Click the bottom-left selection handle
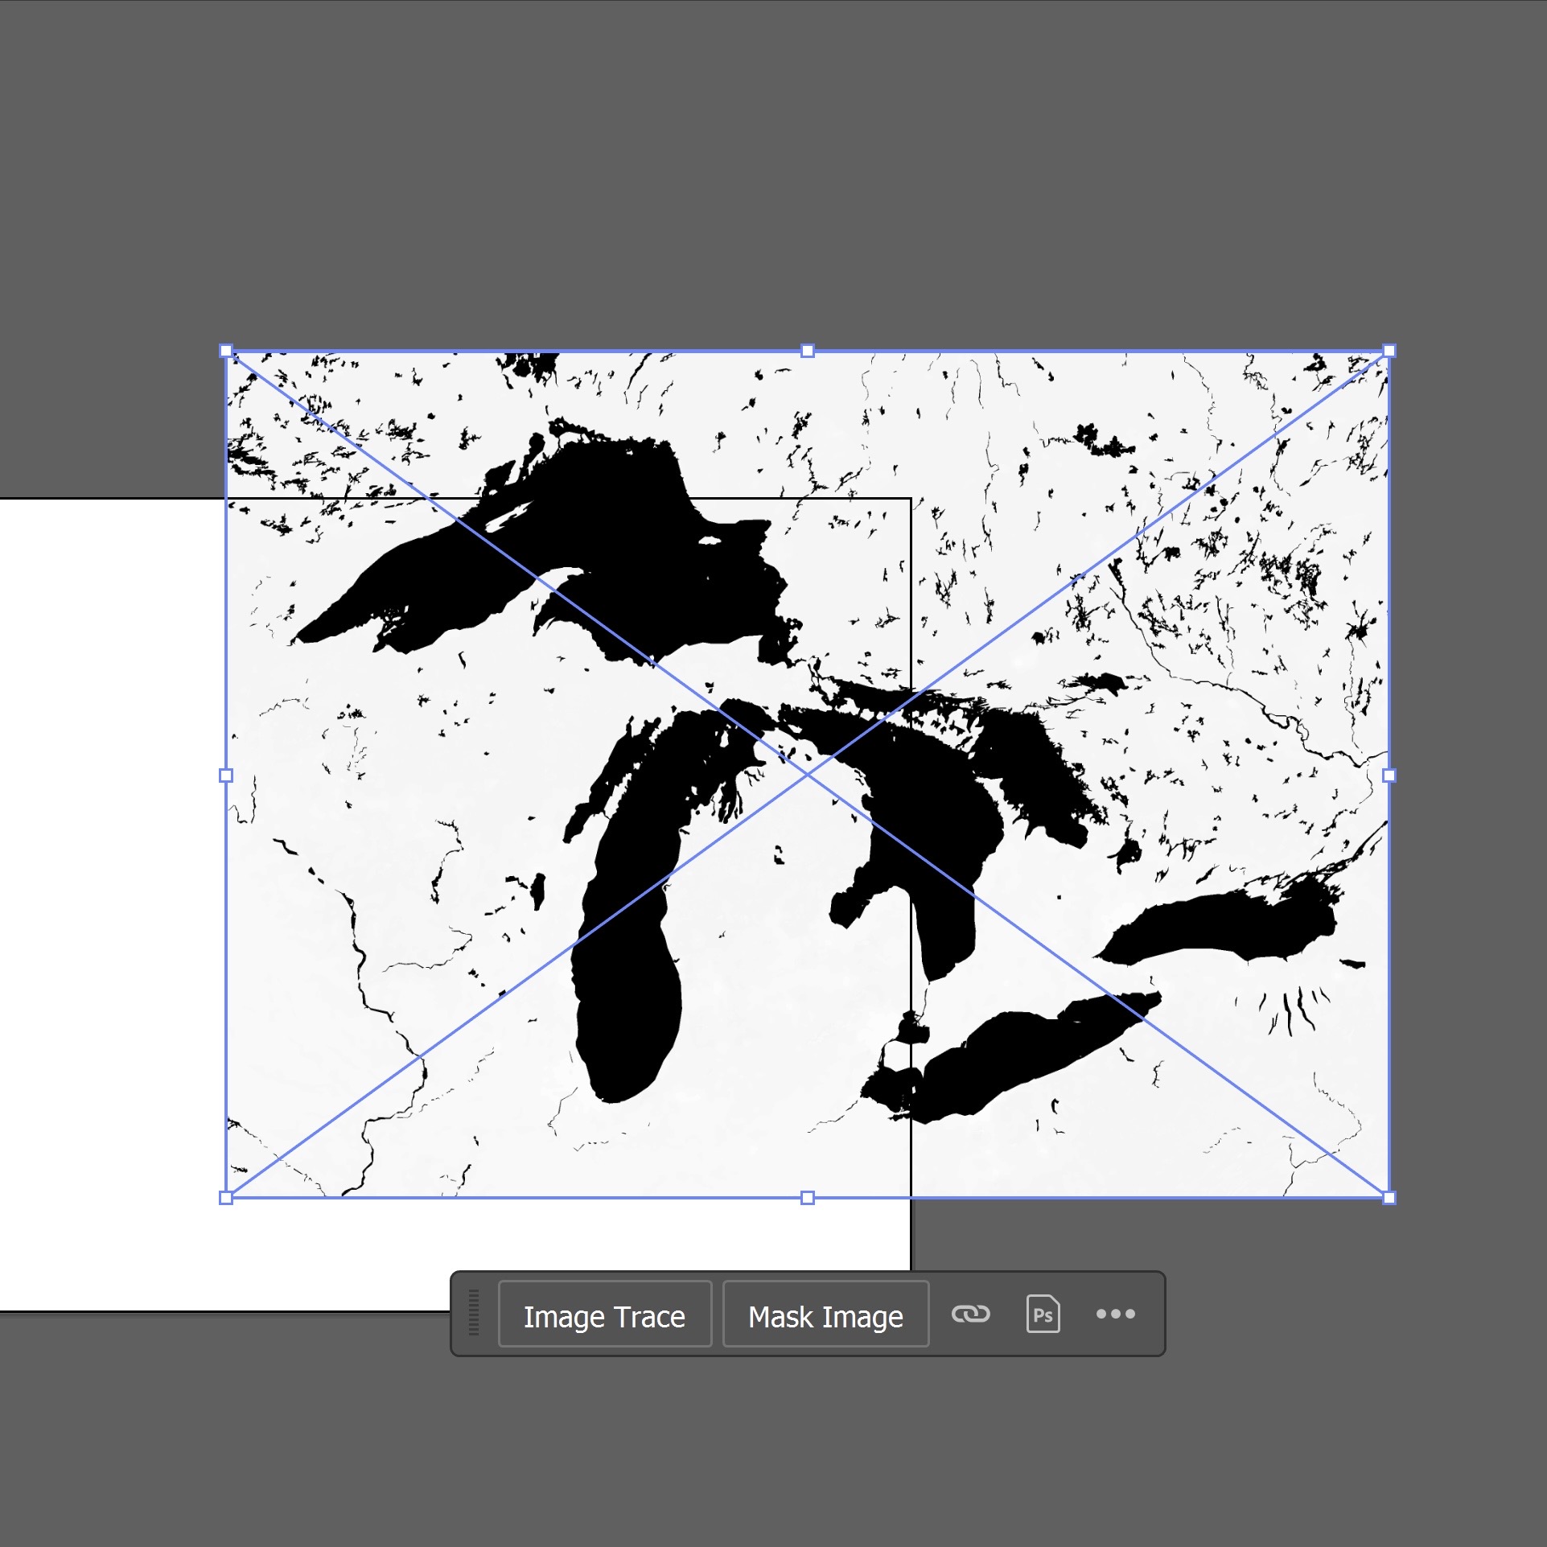 [x=227, y=1198]
